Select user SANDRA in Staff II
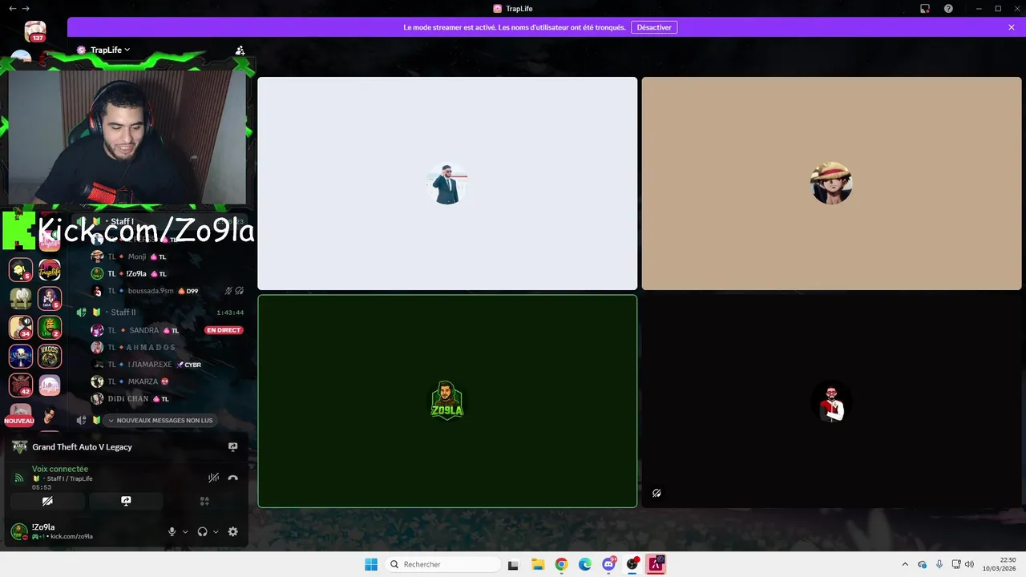This screenshot has width=1026, height=577. [144, 330]
